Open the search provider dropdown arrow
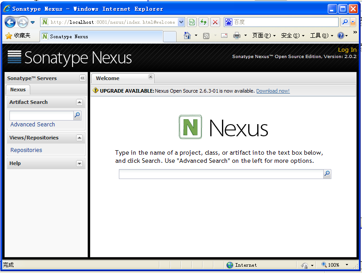The height and width of the screenshot is (273, 362). 353,22
